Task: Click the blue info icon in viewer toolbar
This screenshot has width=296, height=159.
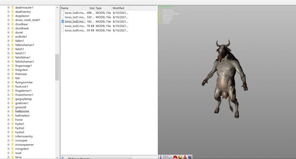Action: click(160, 157)
